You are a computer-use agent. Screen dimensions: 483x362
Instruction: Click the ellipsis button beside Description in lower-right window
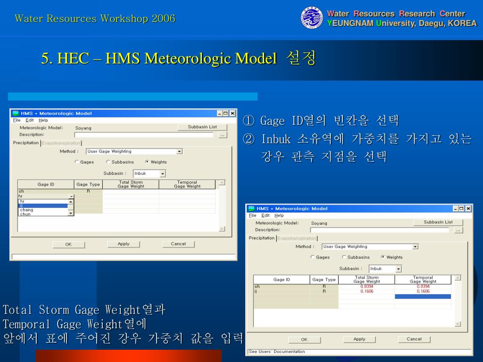coord(458,230)
